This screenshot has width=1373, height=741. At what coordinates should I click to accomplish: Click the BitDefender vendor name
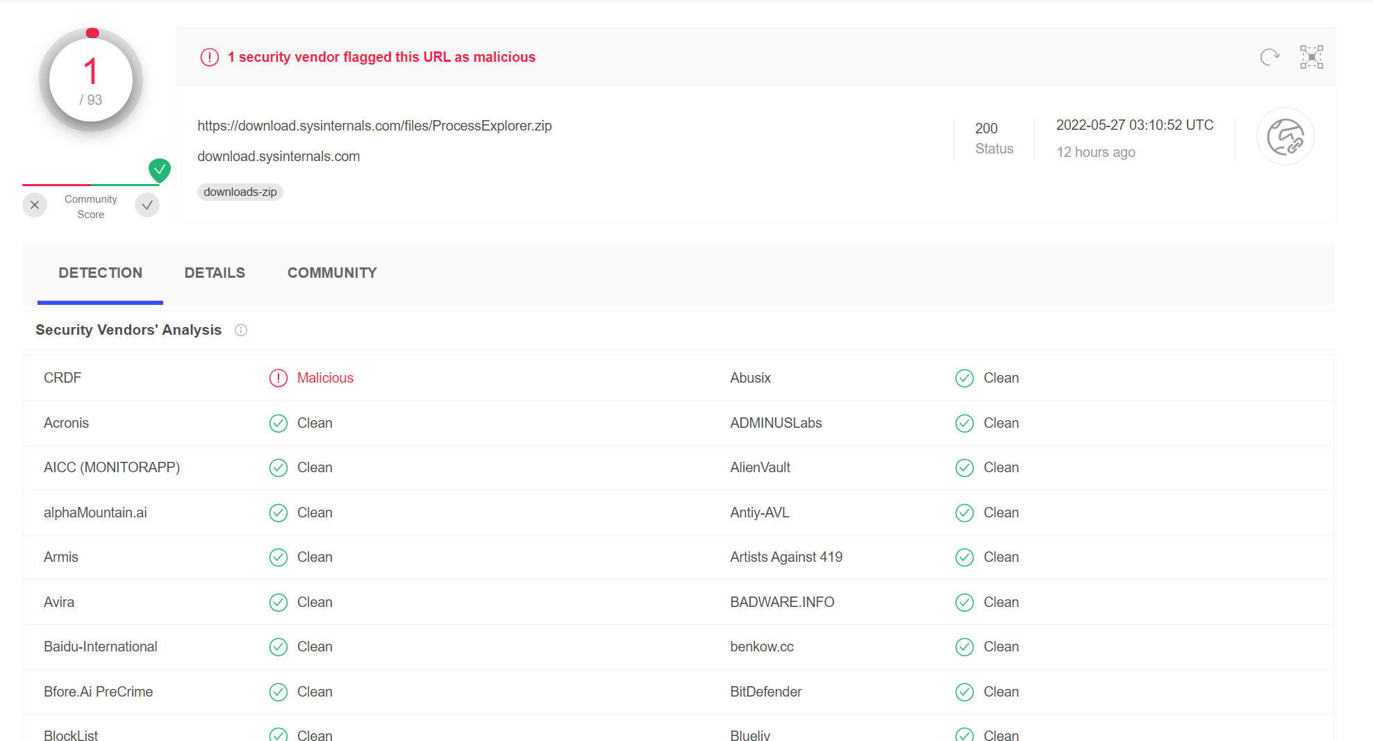click(765, 692)
